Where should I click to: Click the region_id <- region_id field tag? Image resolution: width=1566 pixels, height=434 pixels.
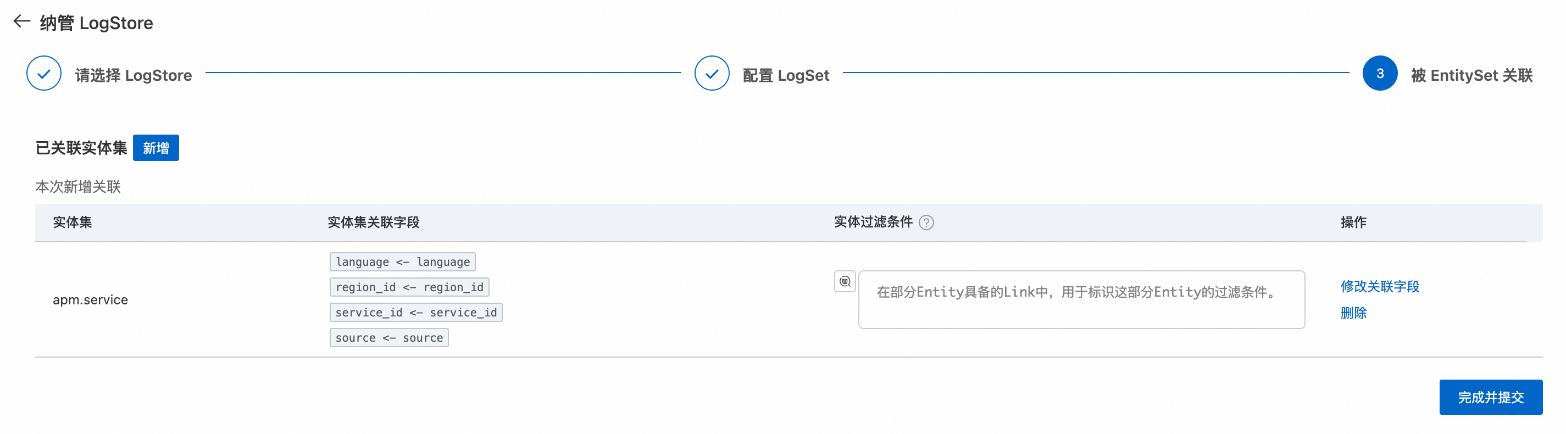coord(409,287)
